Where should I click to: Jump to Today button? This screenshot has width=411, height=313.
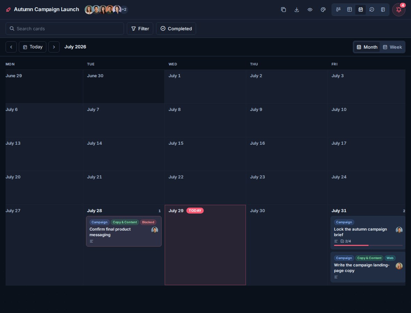(x=32, y=47)
